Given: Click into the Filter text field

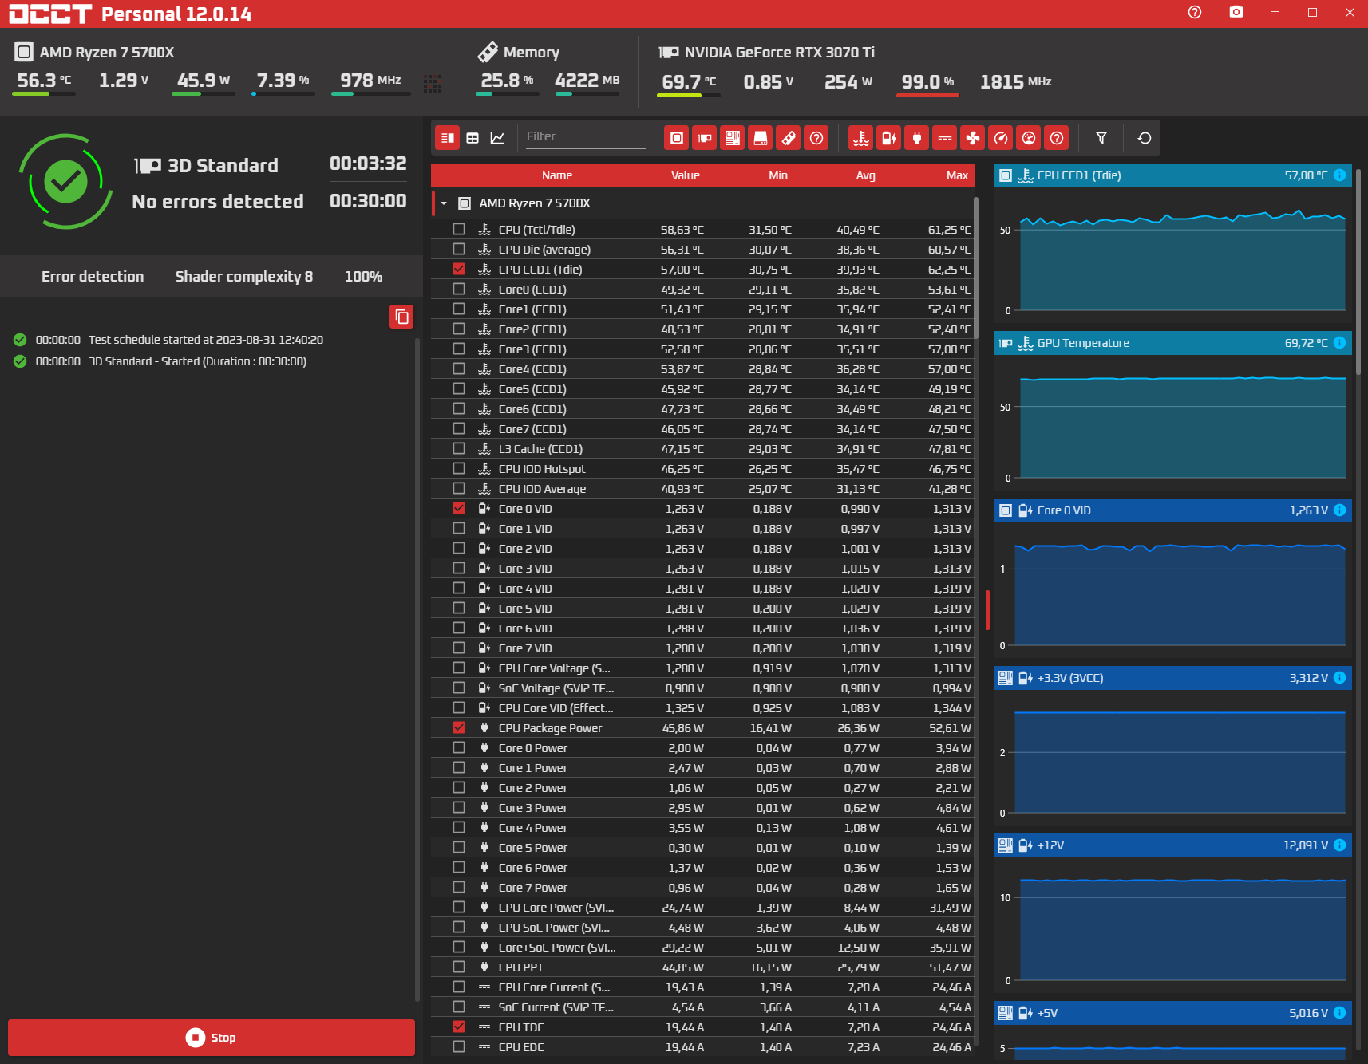Looking at the screenshot, I should (x=585, y=137).
